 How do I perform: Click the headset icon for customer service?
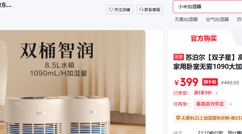pos(141,10)
